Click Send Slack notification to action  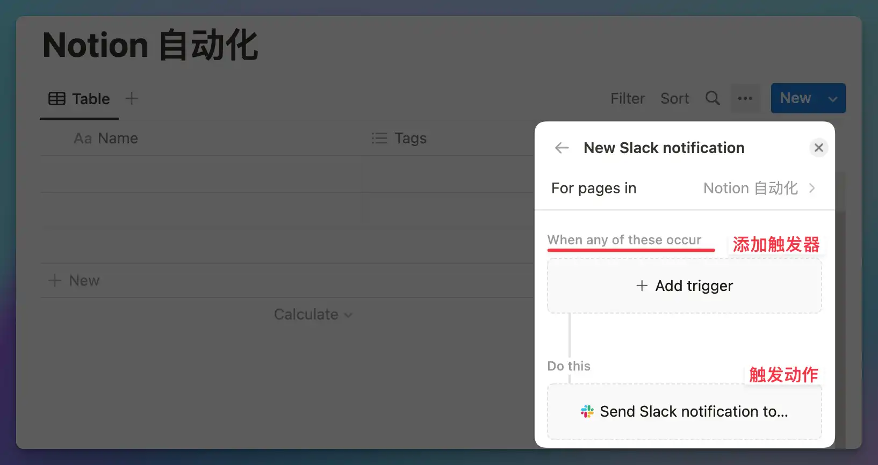[684, 411]
